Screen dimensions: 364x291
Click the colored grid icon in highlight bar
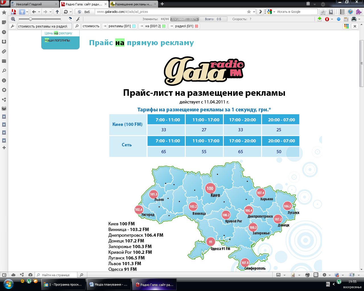[346, 26]
